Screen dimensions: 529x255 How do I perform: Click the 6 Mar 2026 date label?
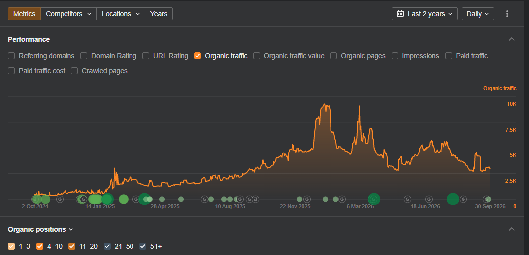(360, 206)
